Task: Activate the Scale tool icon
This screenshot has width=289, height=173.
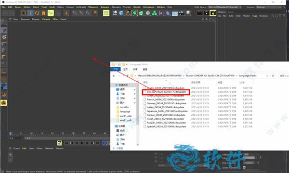Action: [44, 13]
